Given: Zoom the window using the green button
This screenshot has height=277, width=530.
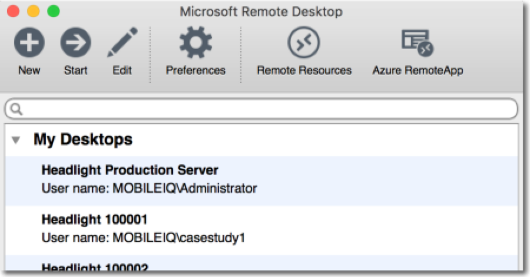Looking at the screenshot, I should coord(53,11).
